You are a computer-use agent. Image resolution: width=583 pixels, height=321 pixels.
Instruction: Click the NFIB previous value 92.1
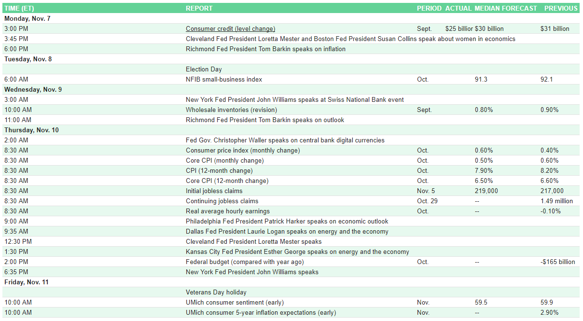pyautogui.click(x=547, y=79)
